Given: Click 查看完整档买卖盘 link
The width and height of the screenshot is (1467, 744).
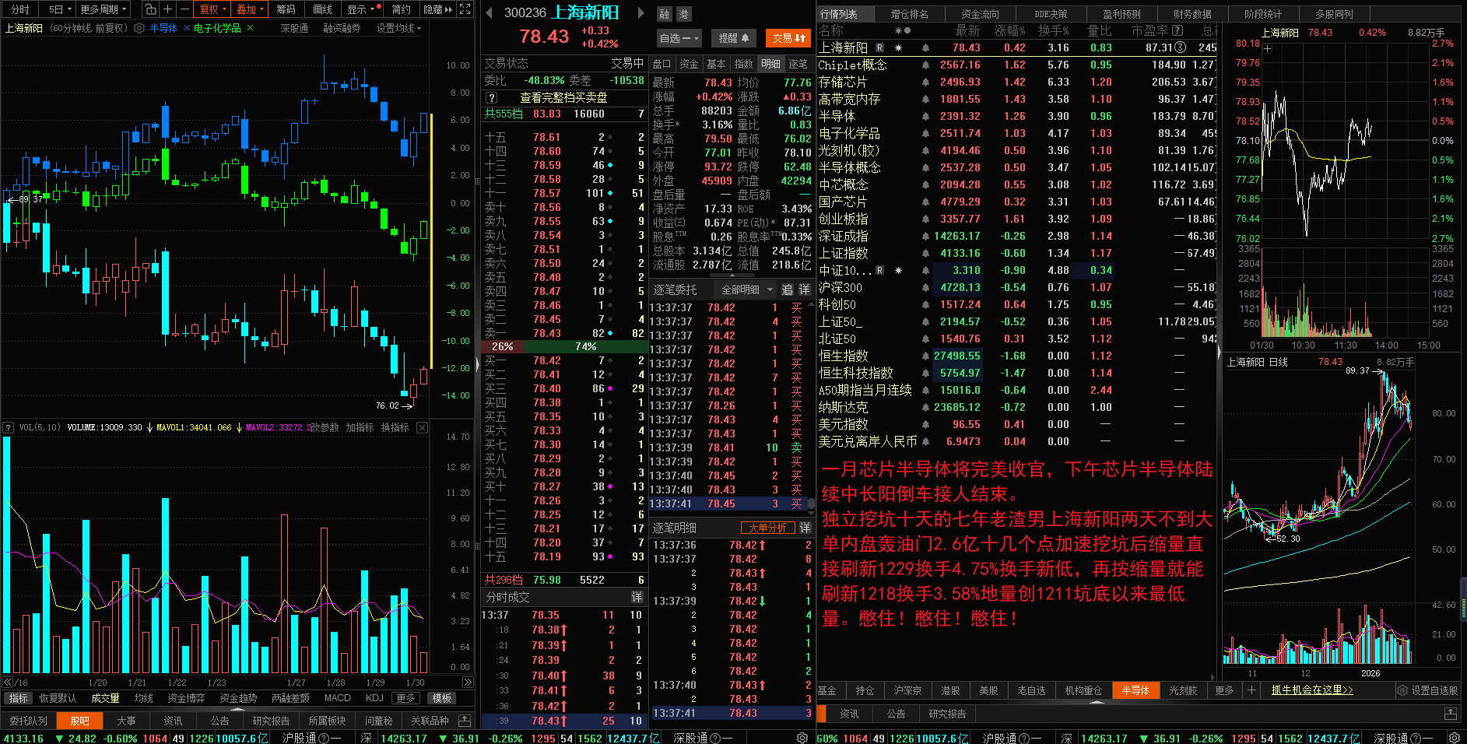Looking at the screenshot, I should tap(563, 98).
